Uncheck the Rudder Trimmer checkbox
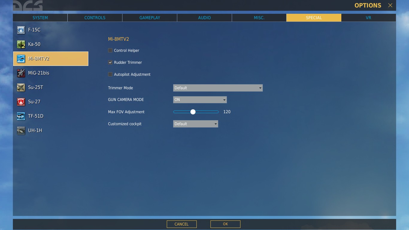409x230 pixels. [x=110, y=62]
